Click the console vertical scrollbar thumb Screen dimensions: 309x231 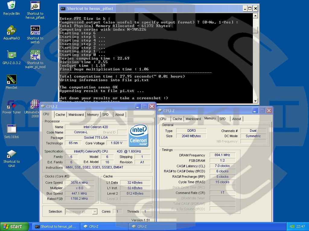point(255,29)
